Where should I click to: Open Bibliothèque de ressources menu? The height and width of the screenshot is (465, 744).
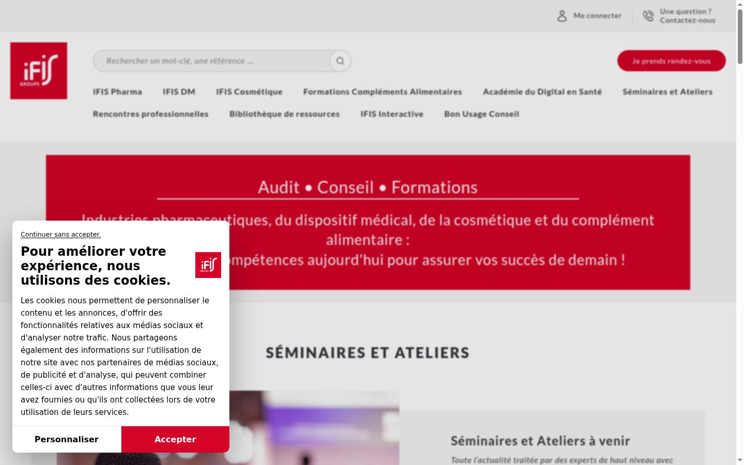(285, 114)
